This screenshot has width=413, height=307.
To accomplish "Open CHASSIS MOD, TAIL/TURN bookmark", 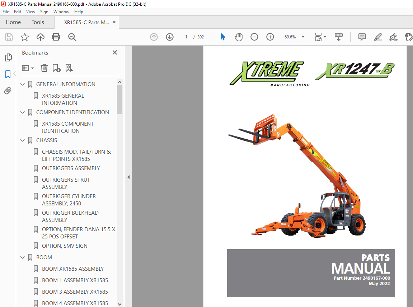I will tap(76, 155).
